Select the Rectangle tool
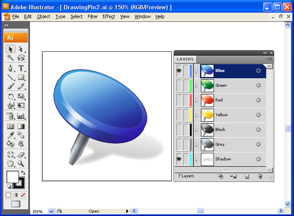Viewport: 294px width, 216px height. 21,77
